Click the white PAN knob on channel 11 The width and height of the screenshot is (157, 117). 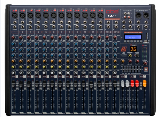pos(91,73)
